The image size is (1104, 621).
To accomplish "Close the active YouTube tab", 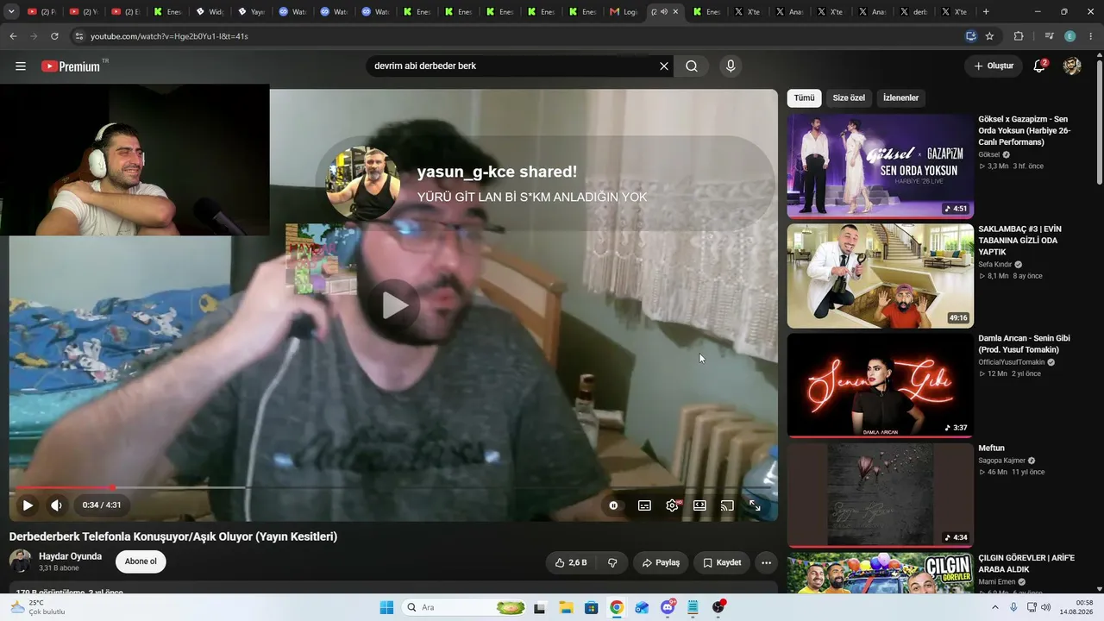I will [x=675, y=11].
